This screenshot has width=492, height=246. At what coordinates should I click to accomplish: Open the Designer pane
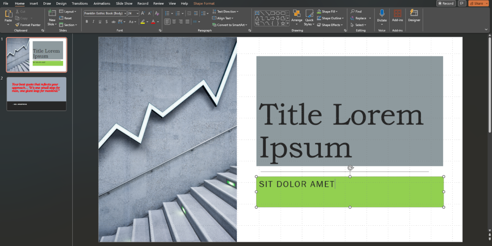414,15
